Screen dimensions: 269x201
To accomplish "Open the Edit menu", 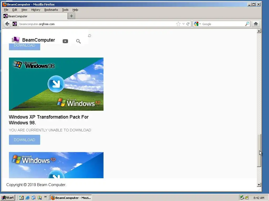I will click(x=15, y=10).
